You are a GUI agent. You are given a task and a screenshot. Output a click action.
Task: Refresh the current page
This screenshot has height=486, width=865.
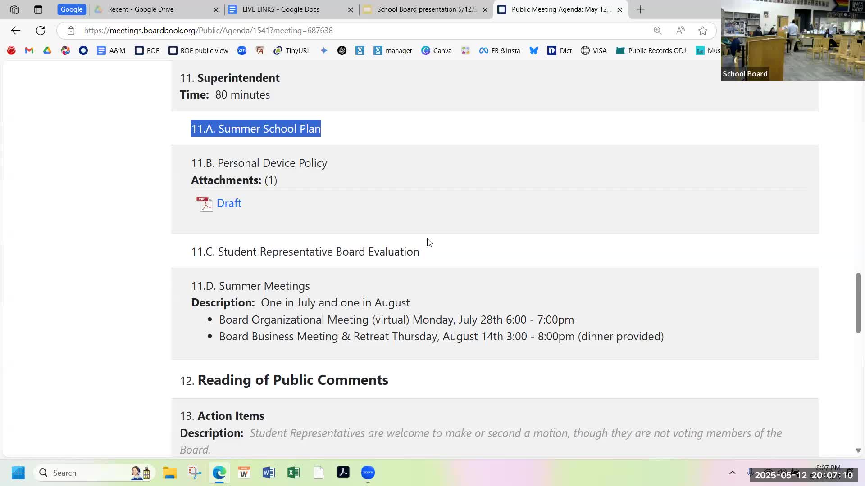[x=41, y=31]
